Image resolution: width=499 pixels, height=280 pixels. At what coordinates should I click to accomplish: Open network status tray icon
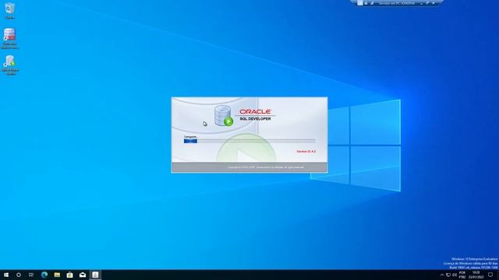tap(448, 275)
